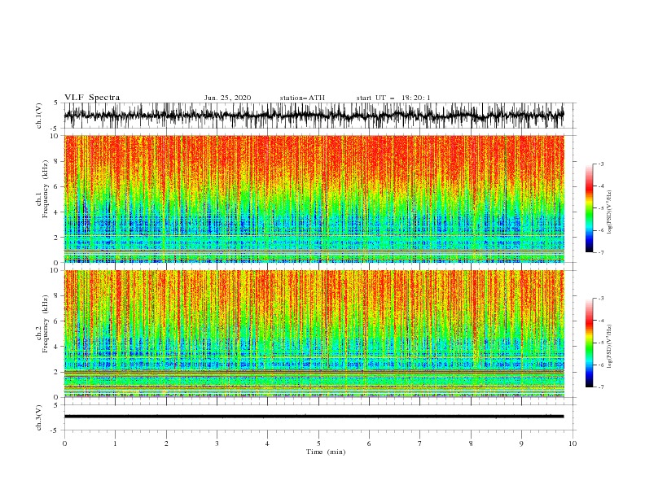This screenshot has height=498, width=645.
Task: Click the ch.3 flat black trace
Action: click(x=314, y=417)
